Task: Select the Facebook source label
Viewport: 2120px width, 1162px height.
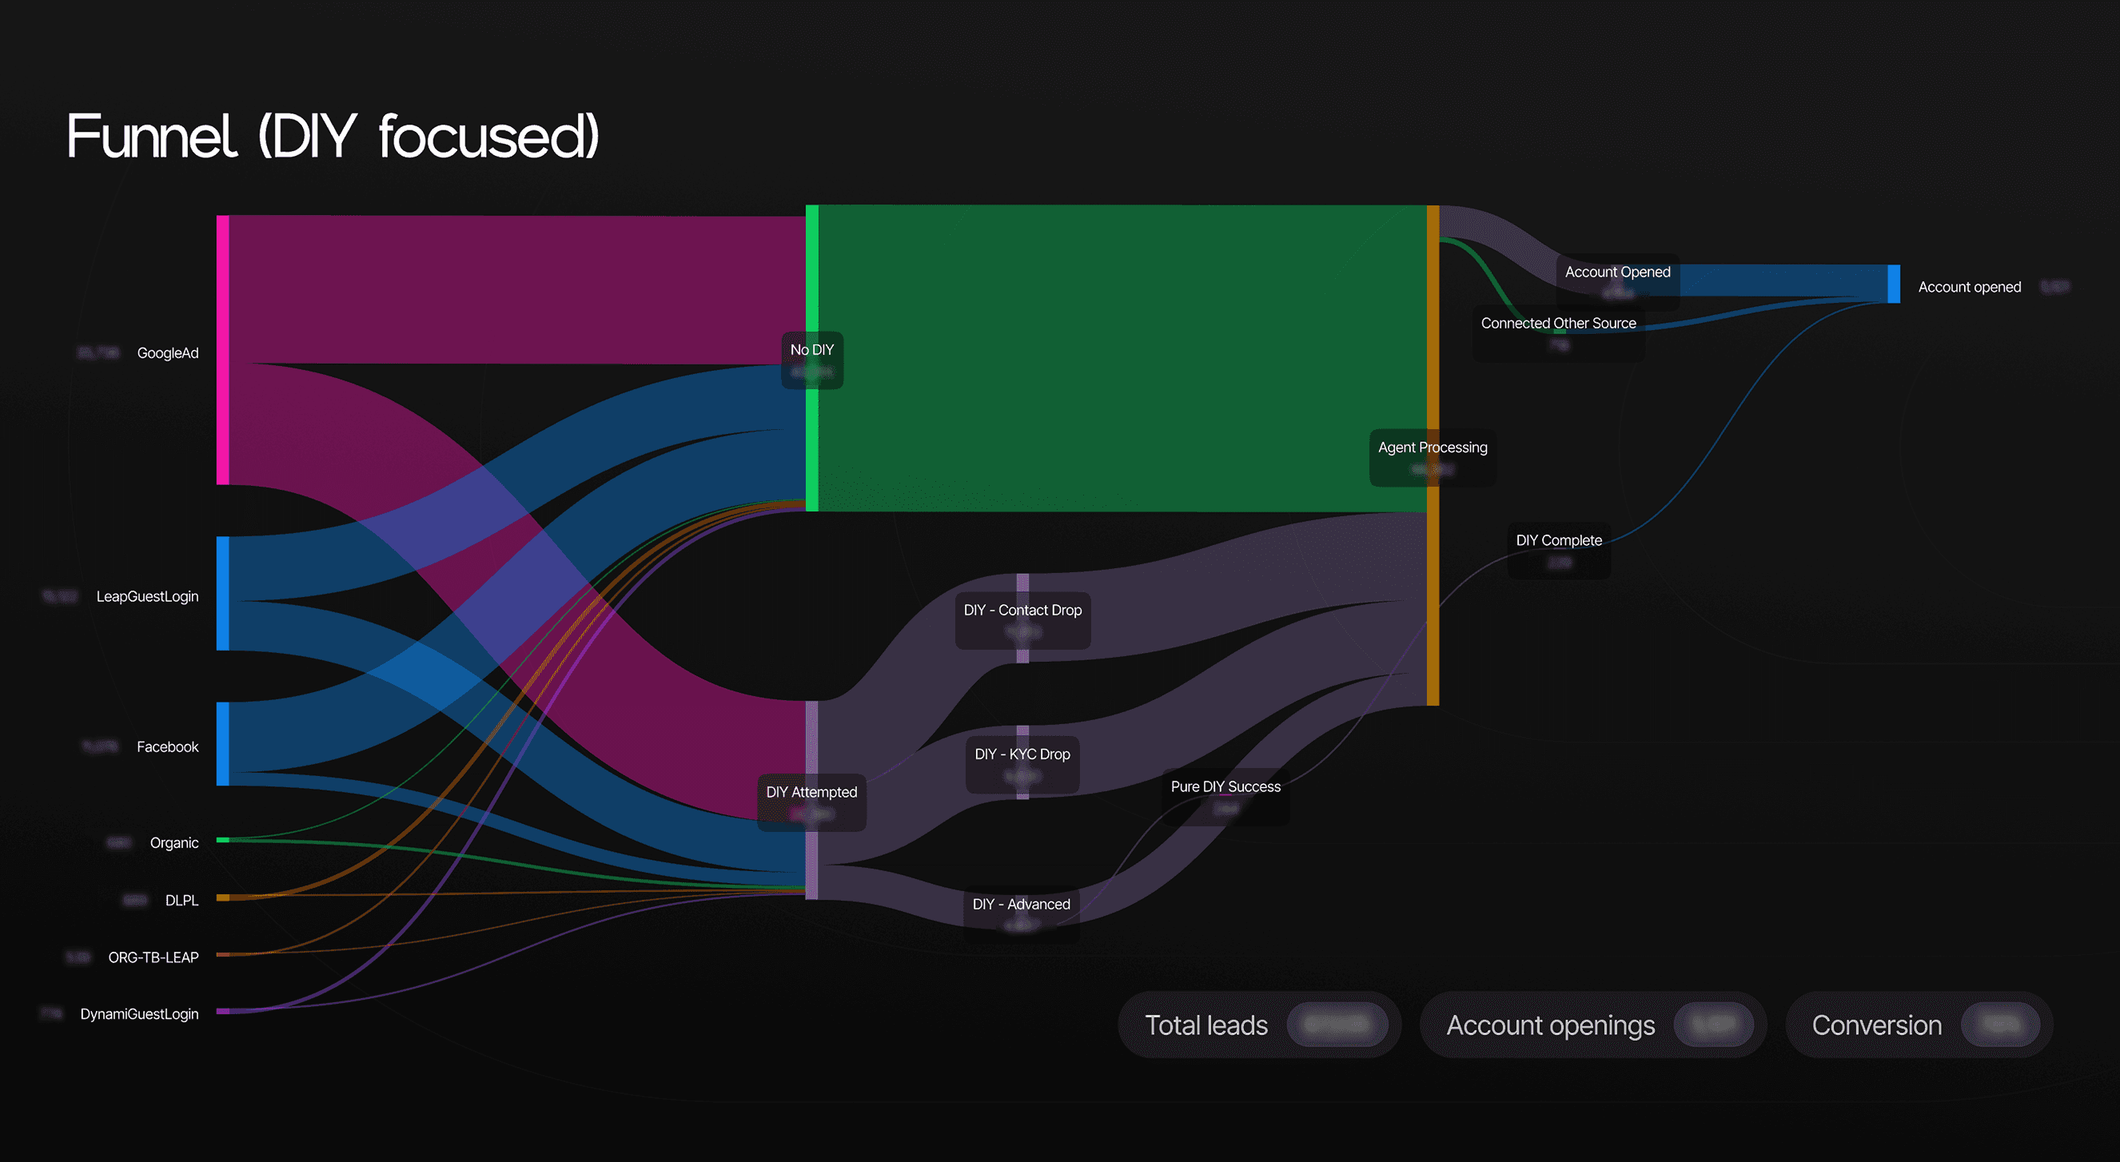Action: [x=168, y=747]
